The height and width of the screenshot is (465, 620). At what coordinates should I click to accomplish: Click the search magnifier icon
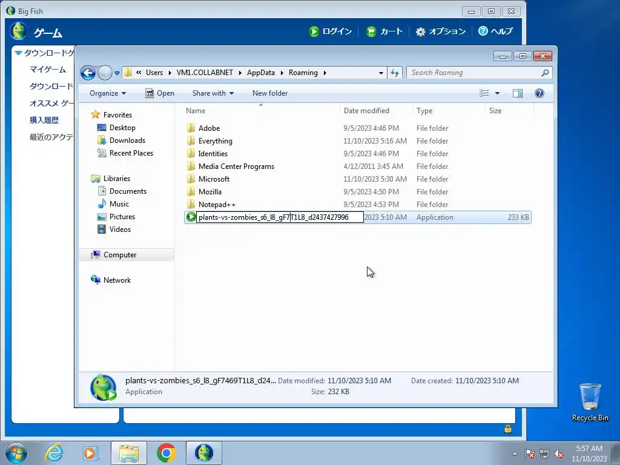click(546, 73)
